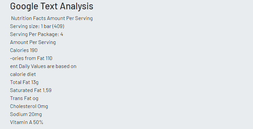Click the word Google in the title
This screenshot has height=129, width=253.
click(x=24, y=6)
